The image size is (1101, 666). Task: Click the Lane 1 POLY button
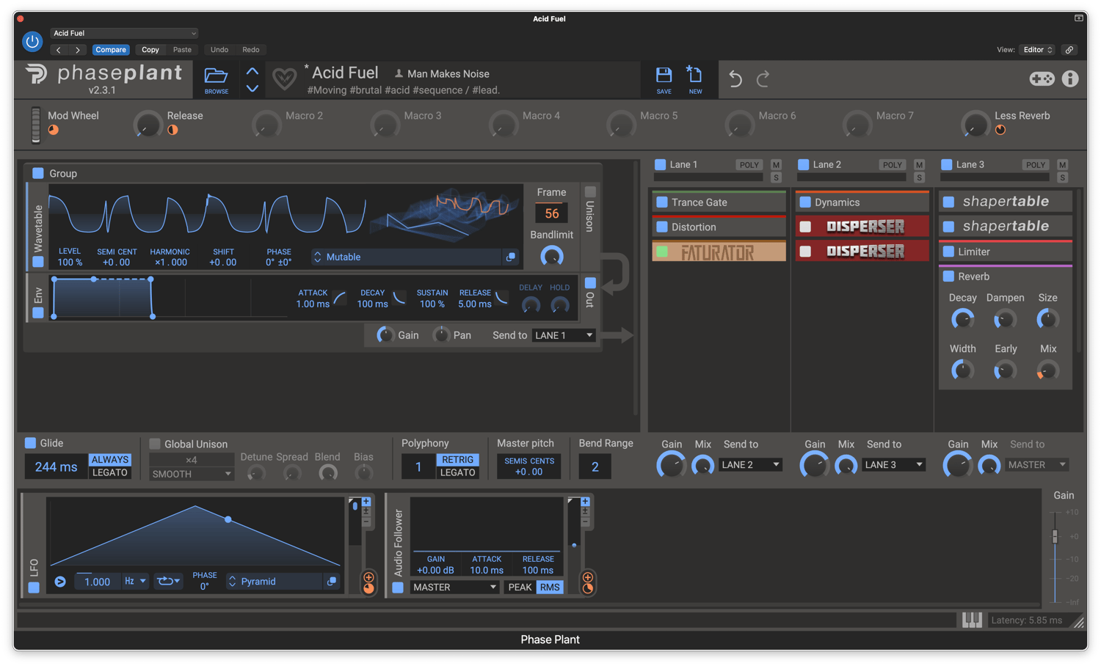coord(749,165)
